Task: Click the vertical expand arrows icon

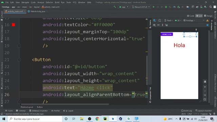Action: click(x=162, y=25)
